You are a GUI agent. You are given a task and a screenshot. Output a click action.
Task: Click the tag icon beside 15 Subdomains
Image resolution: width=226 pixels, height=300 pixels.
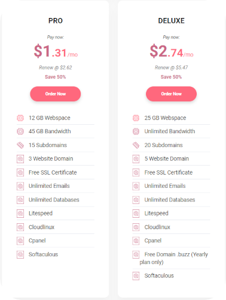(x=20, y=145)
